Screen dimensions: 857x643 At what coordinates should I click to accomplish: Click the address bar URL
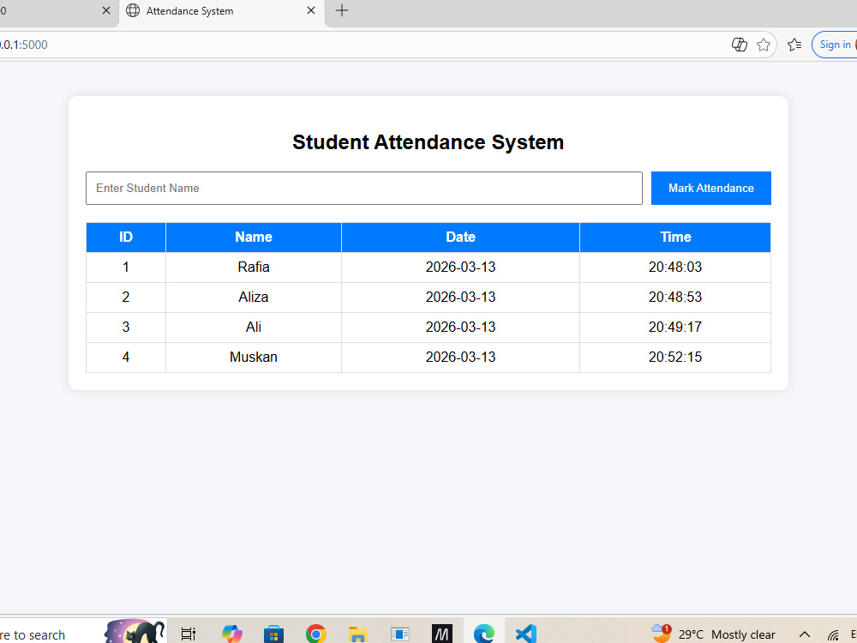24,45
